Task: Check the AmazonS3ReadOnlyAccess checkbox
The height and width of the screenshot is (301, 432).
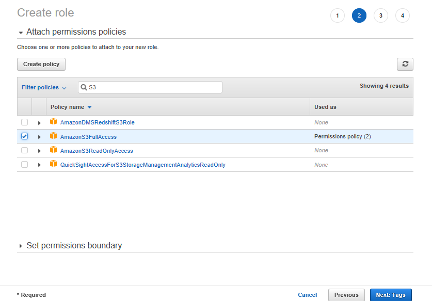Action: pyautogui.click(x=25, y=150)
